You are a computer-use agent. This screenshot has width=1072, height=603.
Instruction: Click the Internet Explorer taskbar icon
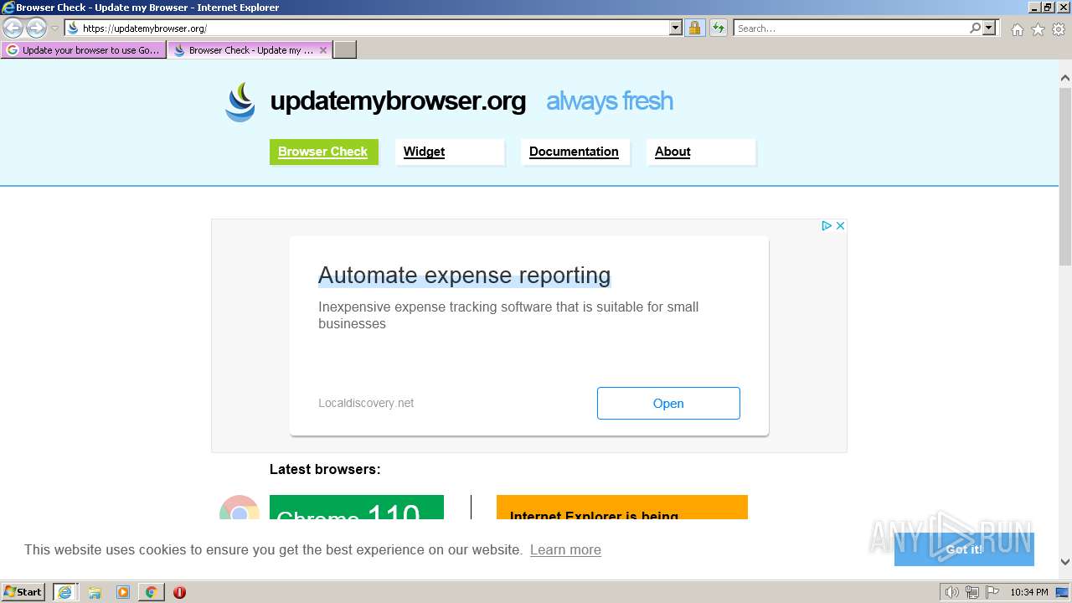tap(65, 592)
